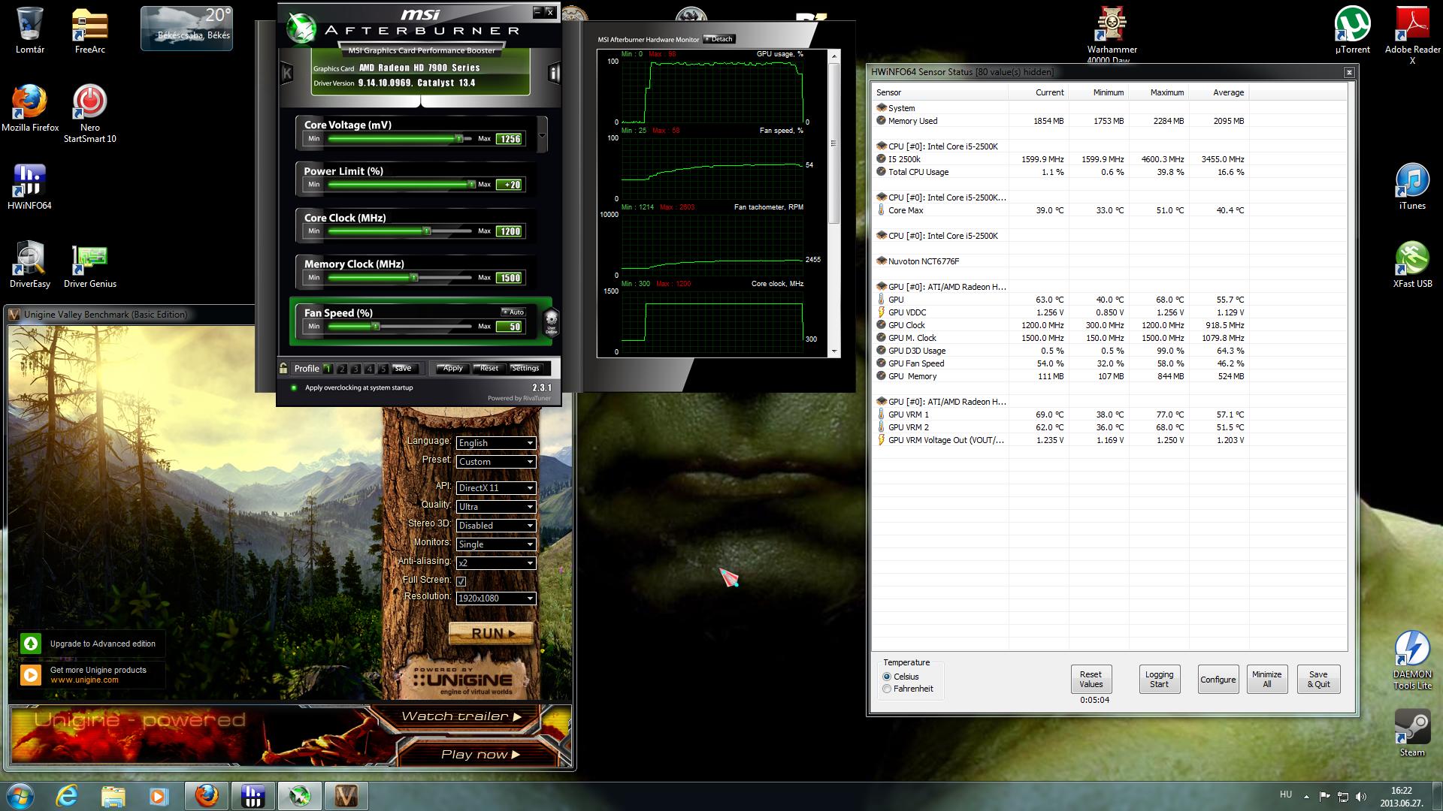The width and height of the screenshot is (1443, 811).
Task: Open the Language dropdown in Valley
Action: coord(496,443)
